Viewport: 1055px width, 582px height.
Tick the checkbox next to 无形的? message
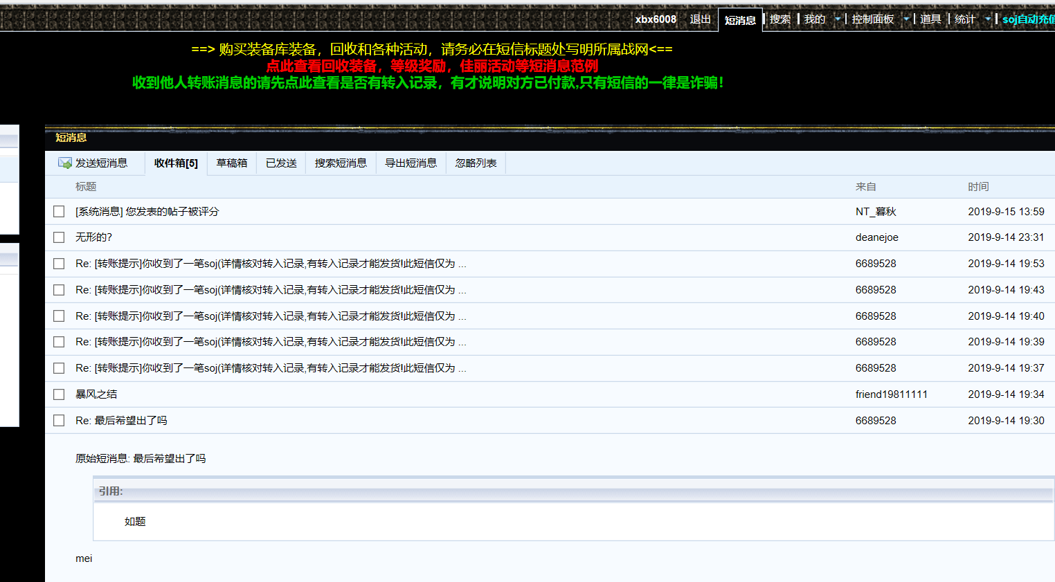coord(59,237)
